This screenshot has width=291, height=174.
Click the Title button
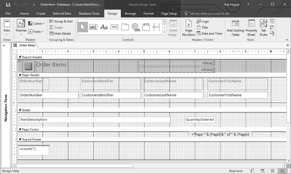[202, 27]
